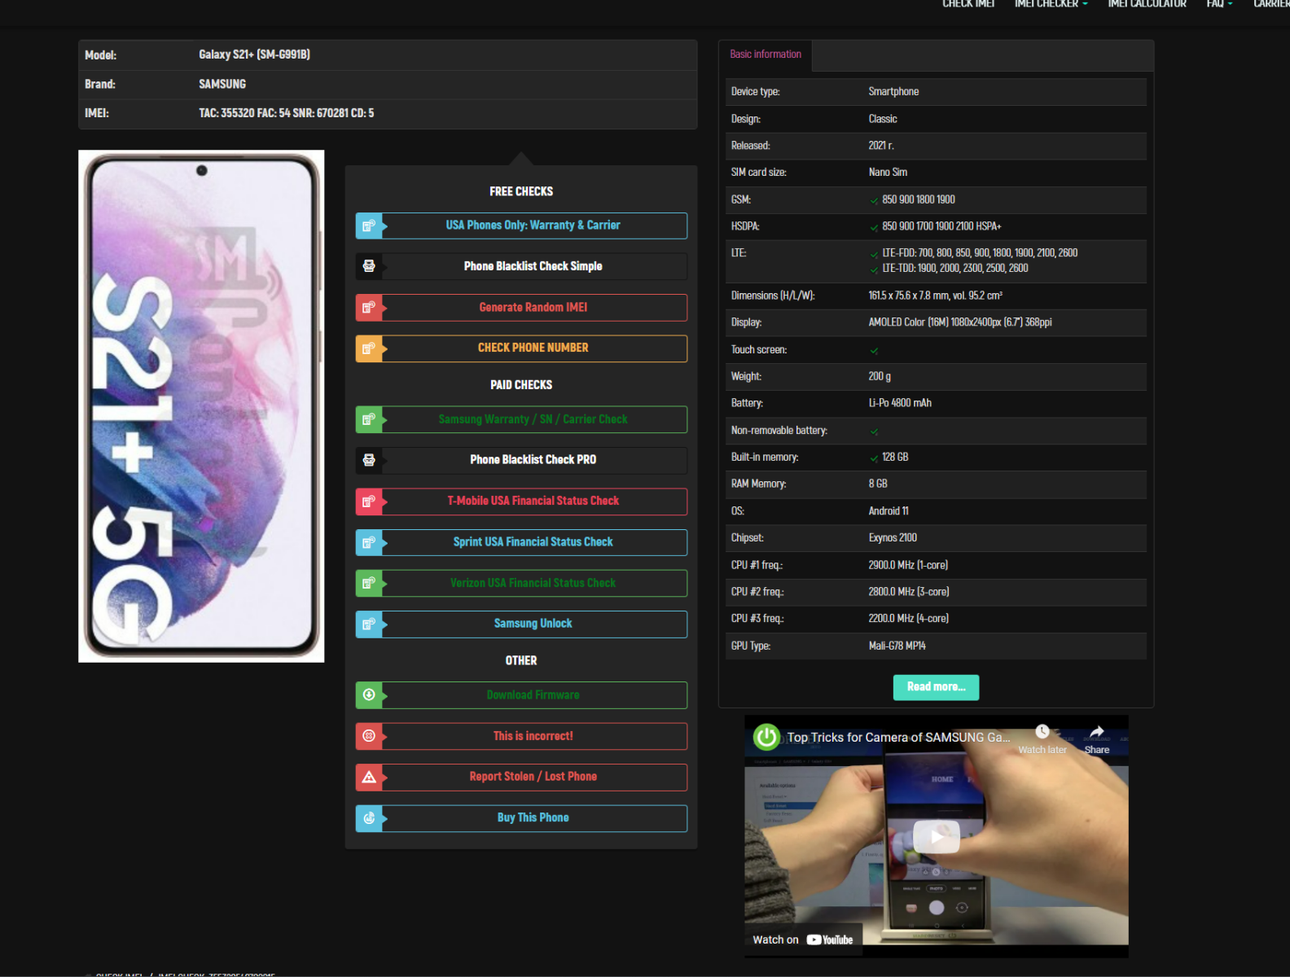1290x977 pixels.
Task: Click the Exynos 2100 chipset value
Action: tap(893, 538)
